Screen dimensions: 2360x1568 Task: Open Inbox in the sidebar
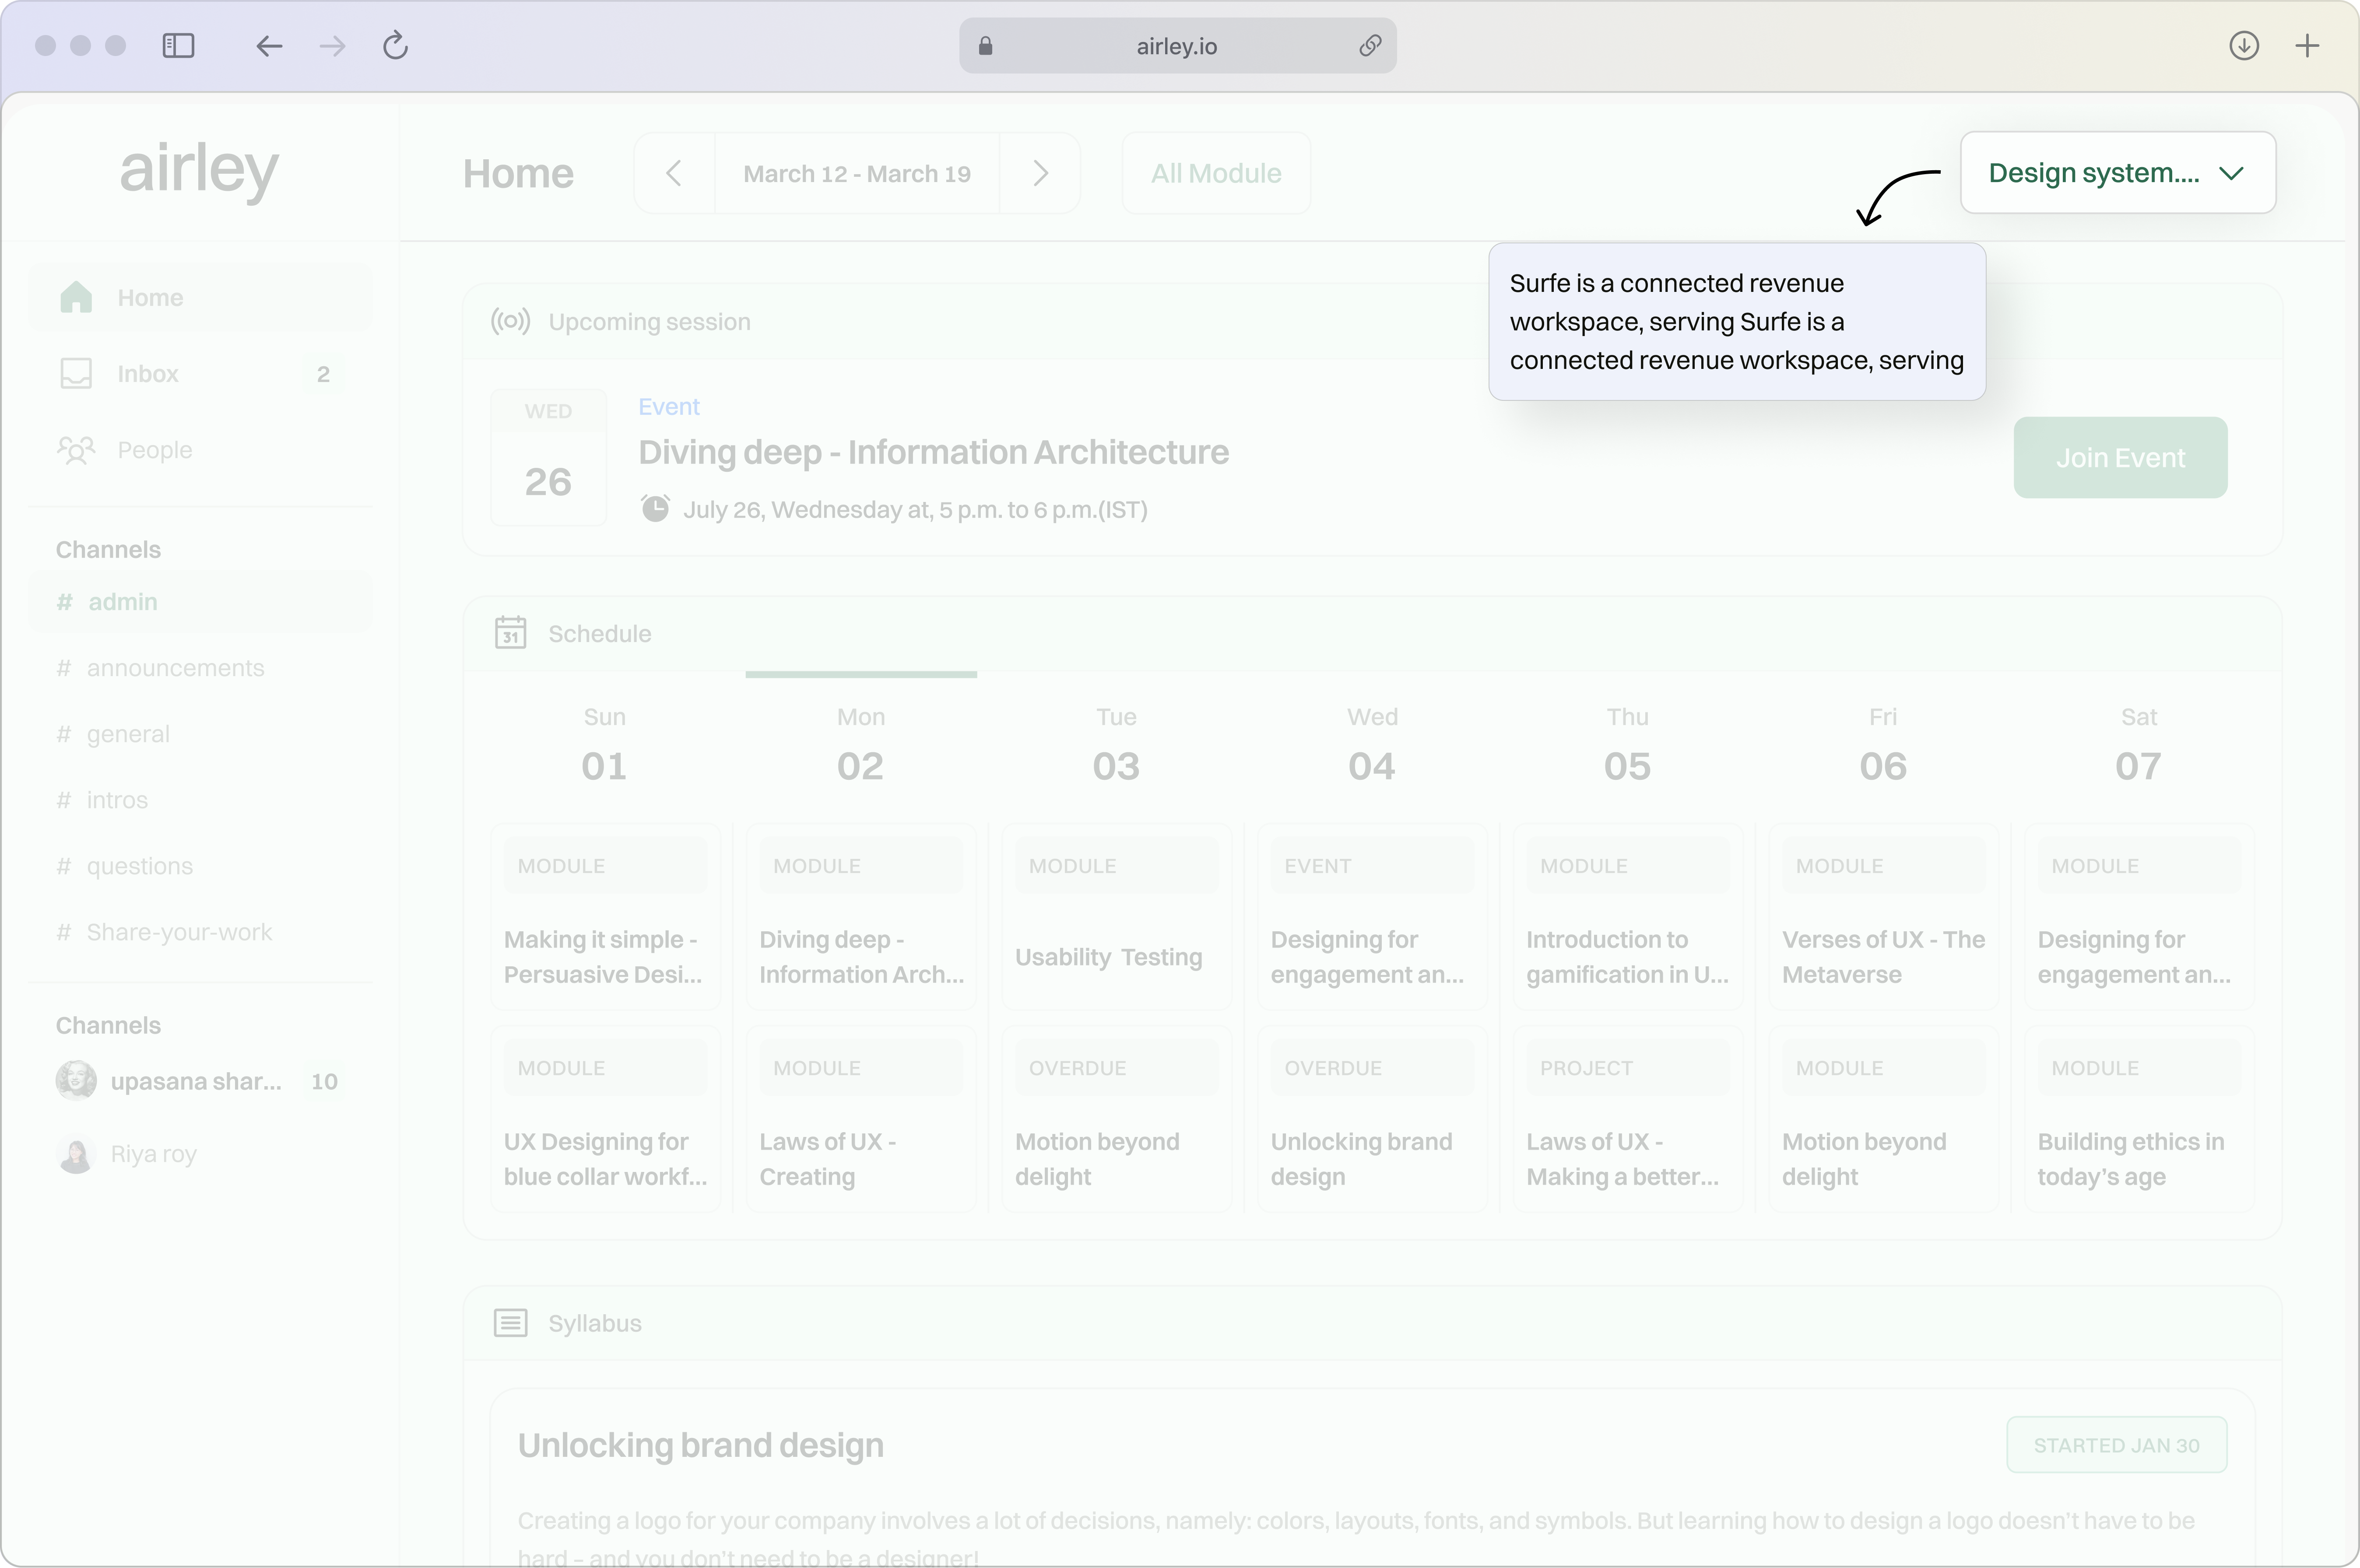tap(200, 374)
